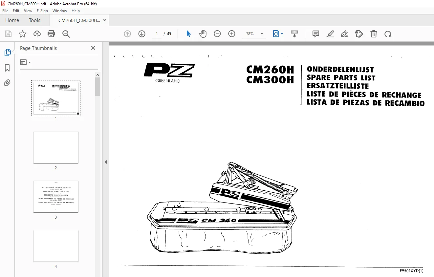Open the Help menu
This screenshot has width=434, height=277.
(76, 11)
